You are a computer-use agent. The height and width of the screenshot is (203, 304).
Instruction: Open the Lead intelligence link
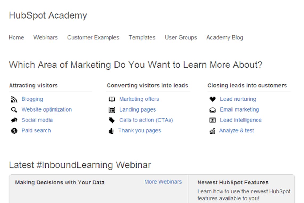[x=241, y=120]
